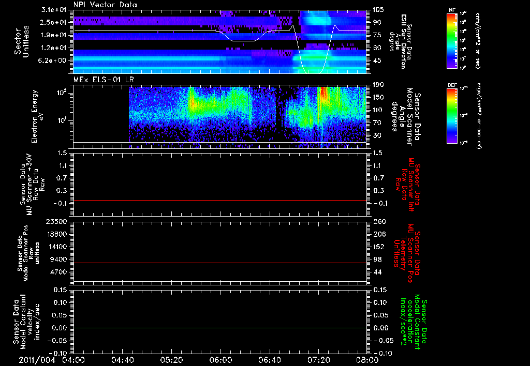Click the red "MU Scanner Pos Telemetry" axis title
Viewport: 530px width, 366px height.
[x=408, y=253]
